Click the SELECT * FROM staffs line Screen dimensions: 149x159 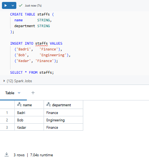[32, 73]
